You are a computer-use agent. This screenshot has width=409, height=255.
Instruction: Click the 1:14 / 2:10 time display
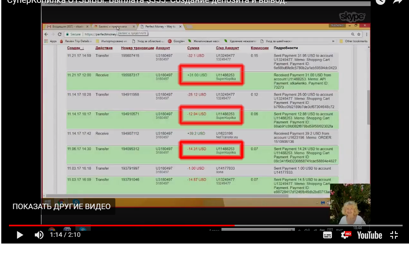[65, 235]
